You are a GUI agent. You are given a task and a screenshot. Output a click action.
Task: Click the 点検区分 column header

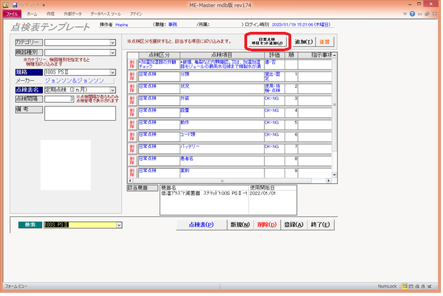click(159, 55)
